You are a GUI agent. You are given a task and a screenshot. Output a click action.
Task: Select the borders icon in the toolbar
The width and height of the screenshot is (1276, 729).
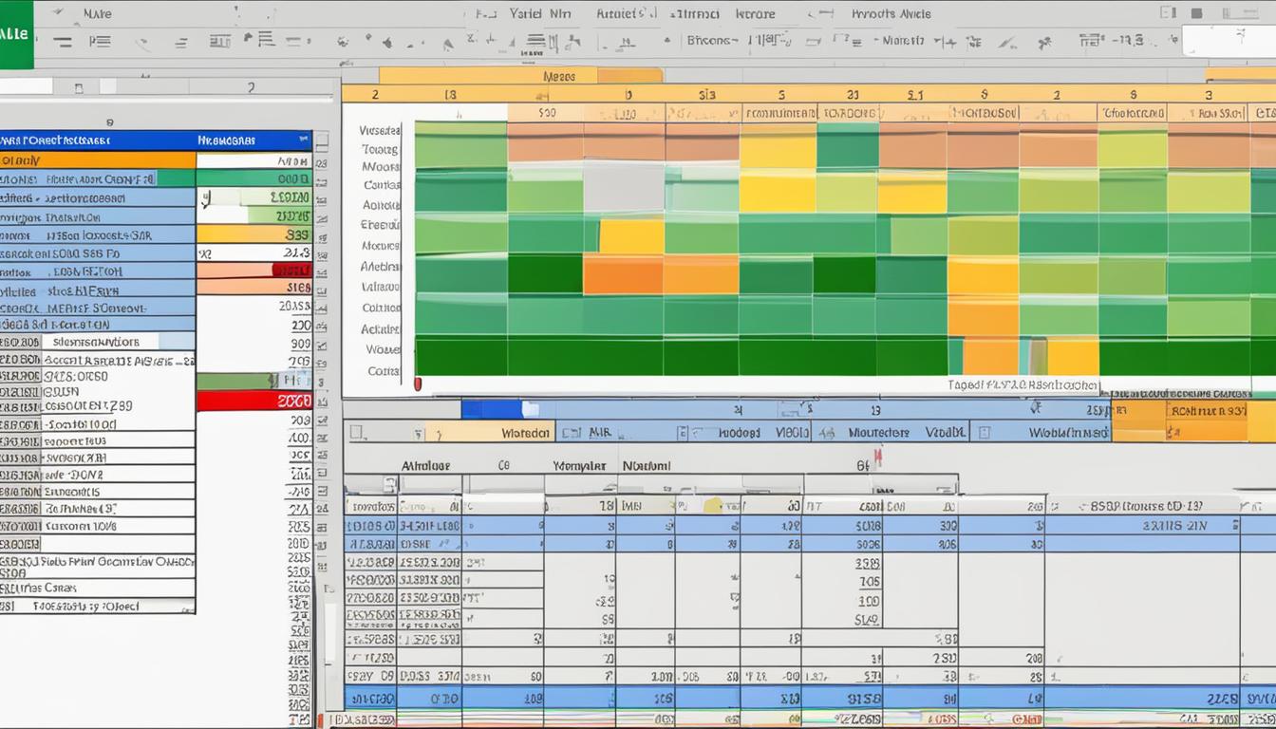pos(218,41)
